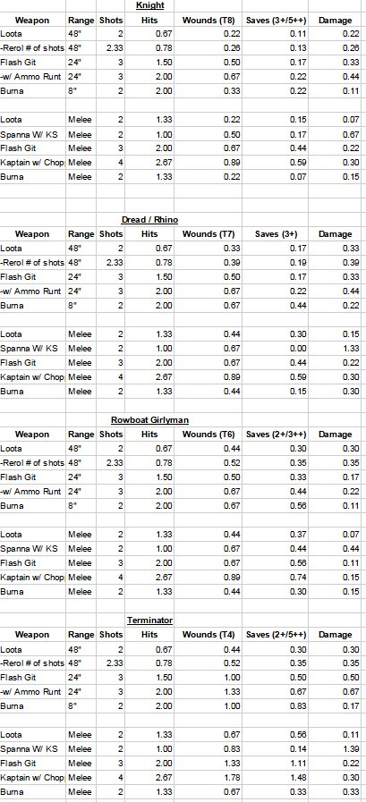
Task: Click the Saves (3+) header cell
Action: coord(275,234)
